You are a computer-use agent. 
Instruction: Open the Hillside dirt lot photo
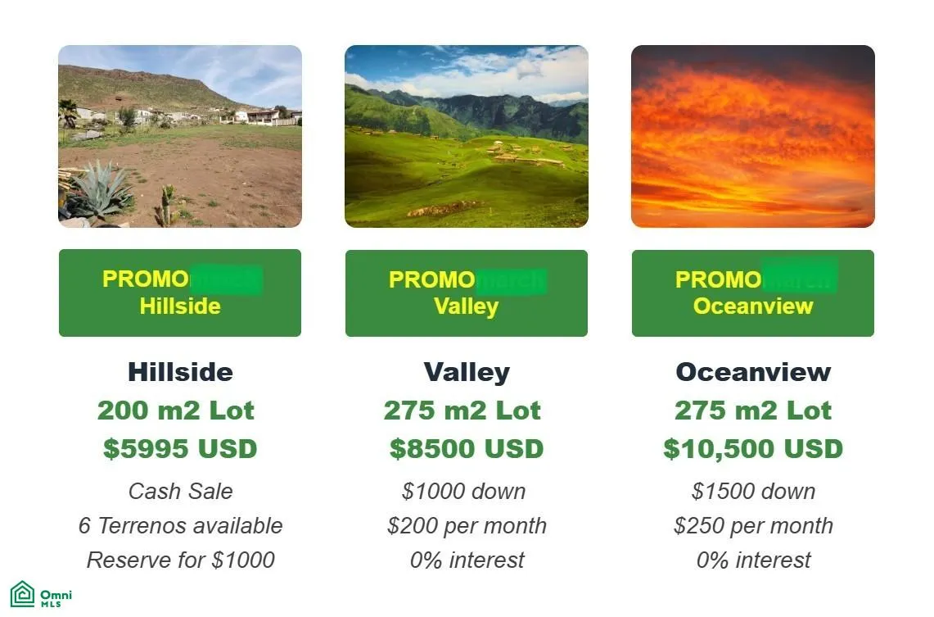180,136
